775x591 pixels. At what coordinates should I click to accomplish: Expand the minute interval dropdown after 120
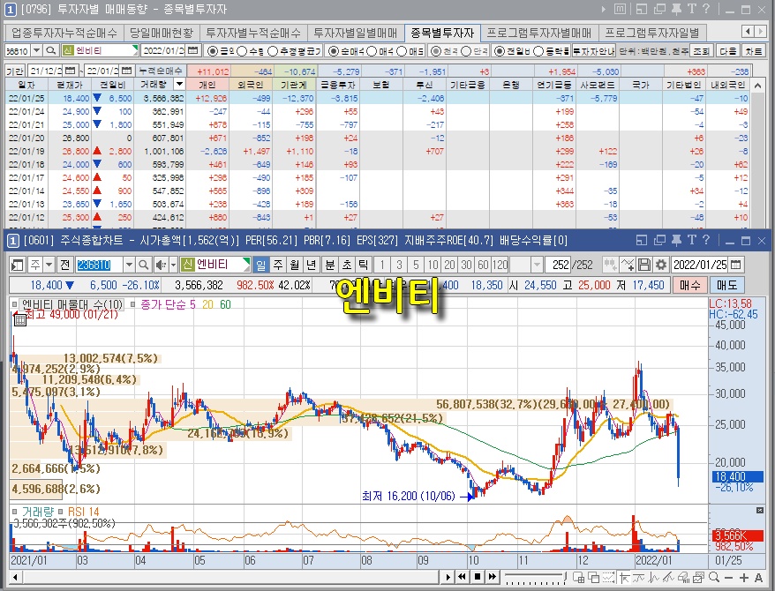point(537,266)
